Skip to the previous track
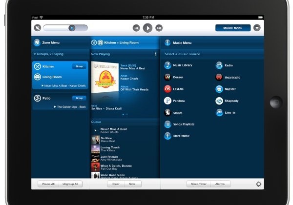This screenshot has width=293, height=205. click(x=136, y=28)
